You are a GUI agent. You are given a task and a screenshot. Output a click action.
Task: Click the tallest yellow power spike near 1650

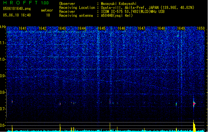[194, 126]
